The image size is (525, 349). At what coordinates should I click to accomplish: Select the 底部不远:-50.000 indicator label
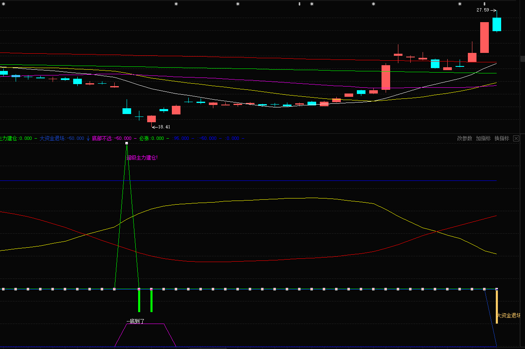pos(111,138)
